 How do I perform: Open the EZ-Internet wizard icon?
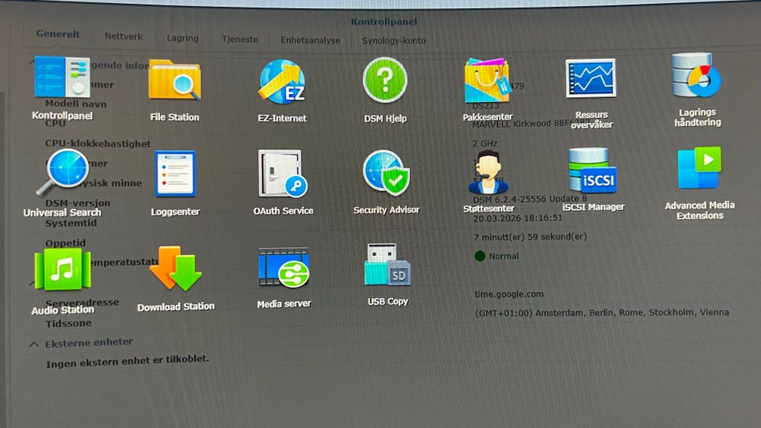[x=282, y=82]
